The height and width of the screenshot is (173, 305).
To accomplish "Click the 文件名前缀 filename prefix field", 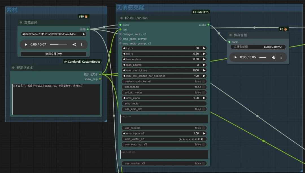I will coord(258,47).
